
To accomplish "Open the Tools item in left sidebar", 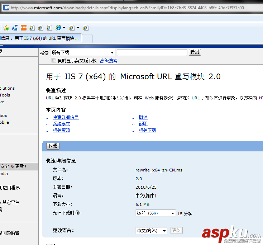I will click(5, 95).
